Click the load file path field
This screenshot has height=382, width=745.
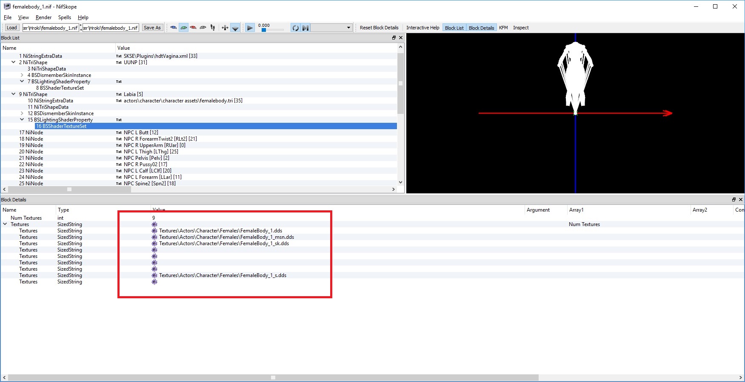pyautogui.click(x=51, y=28)
